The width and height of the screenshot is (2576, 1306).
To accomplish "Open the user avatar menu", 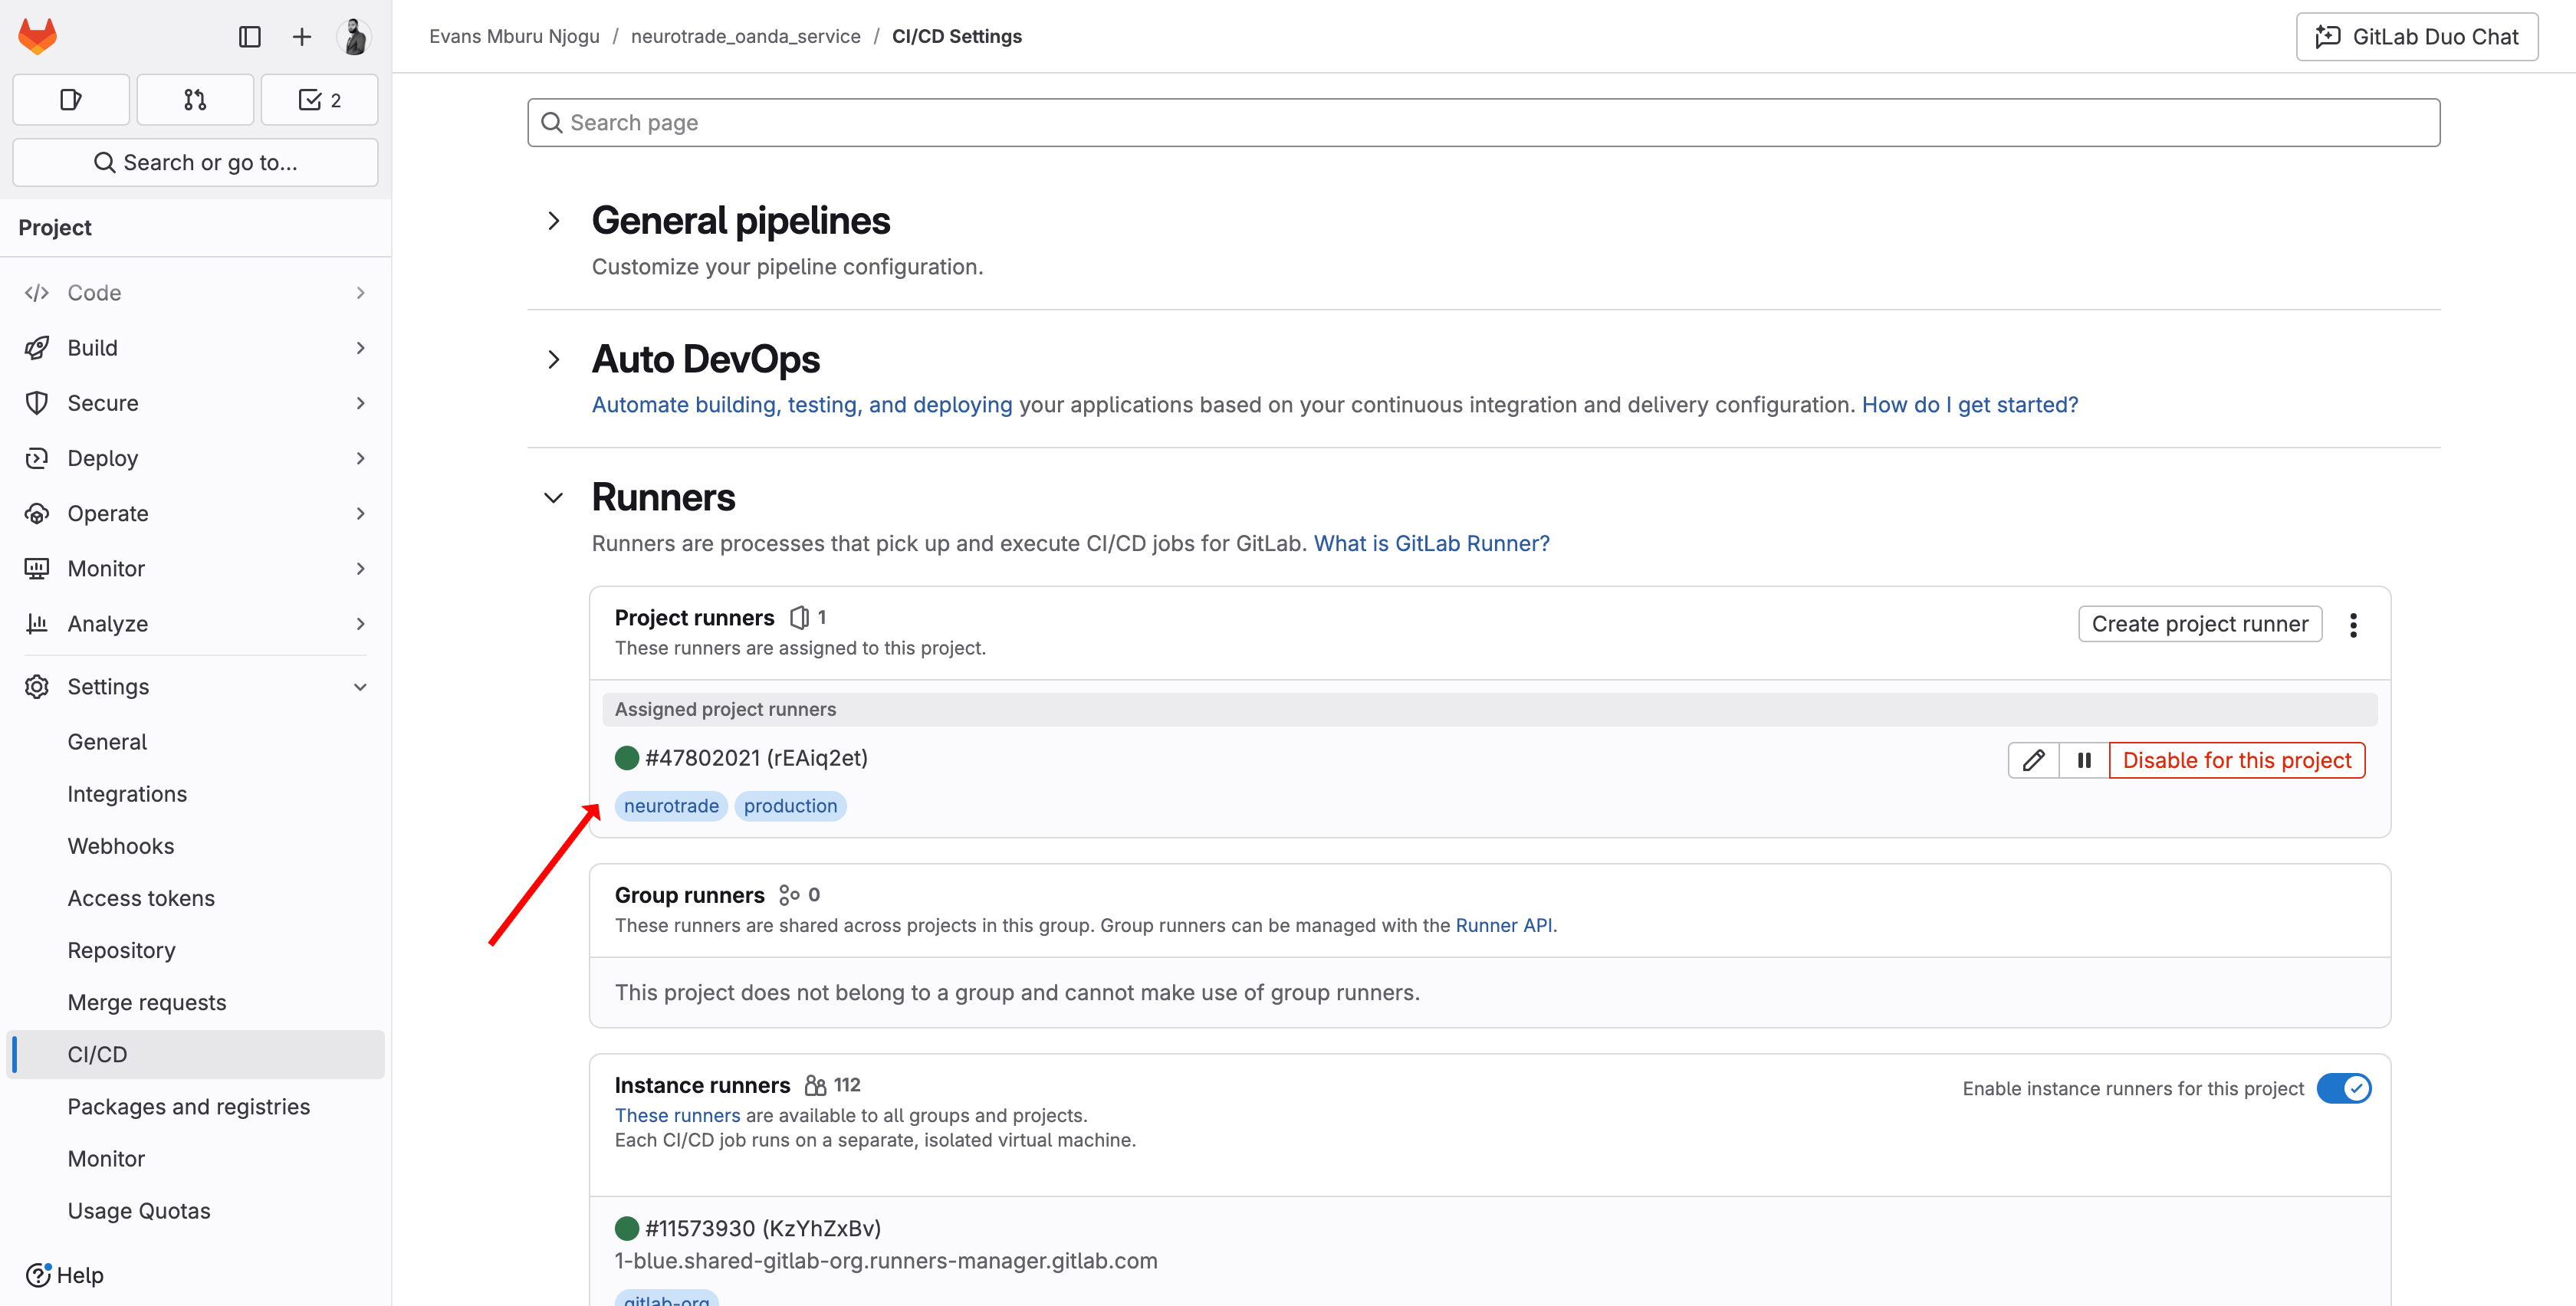I will [x=354, y=37].
